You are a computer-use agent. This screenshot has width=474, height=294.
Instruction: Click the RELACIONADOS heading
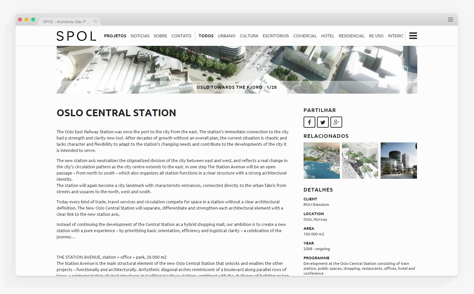326,136
